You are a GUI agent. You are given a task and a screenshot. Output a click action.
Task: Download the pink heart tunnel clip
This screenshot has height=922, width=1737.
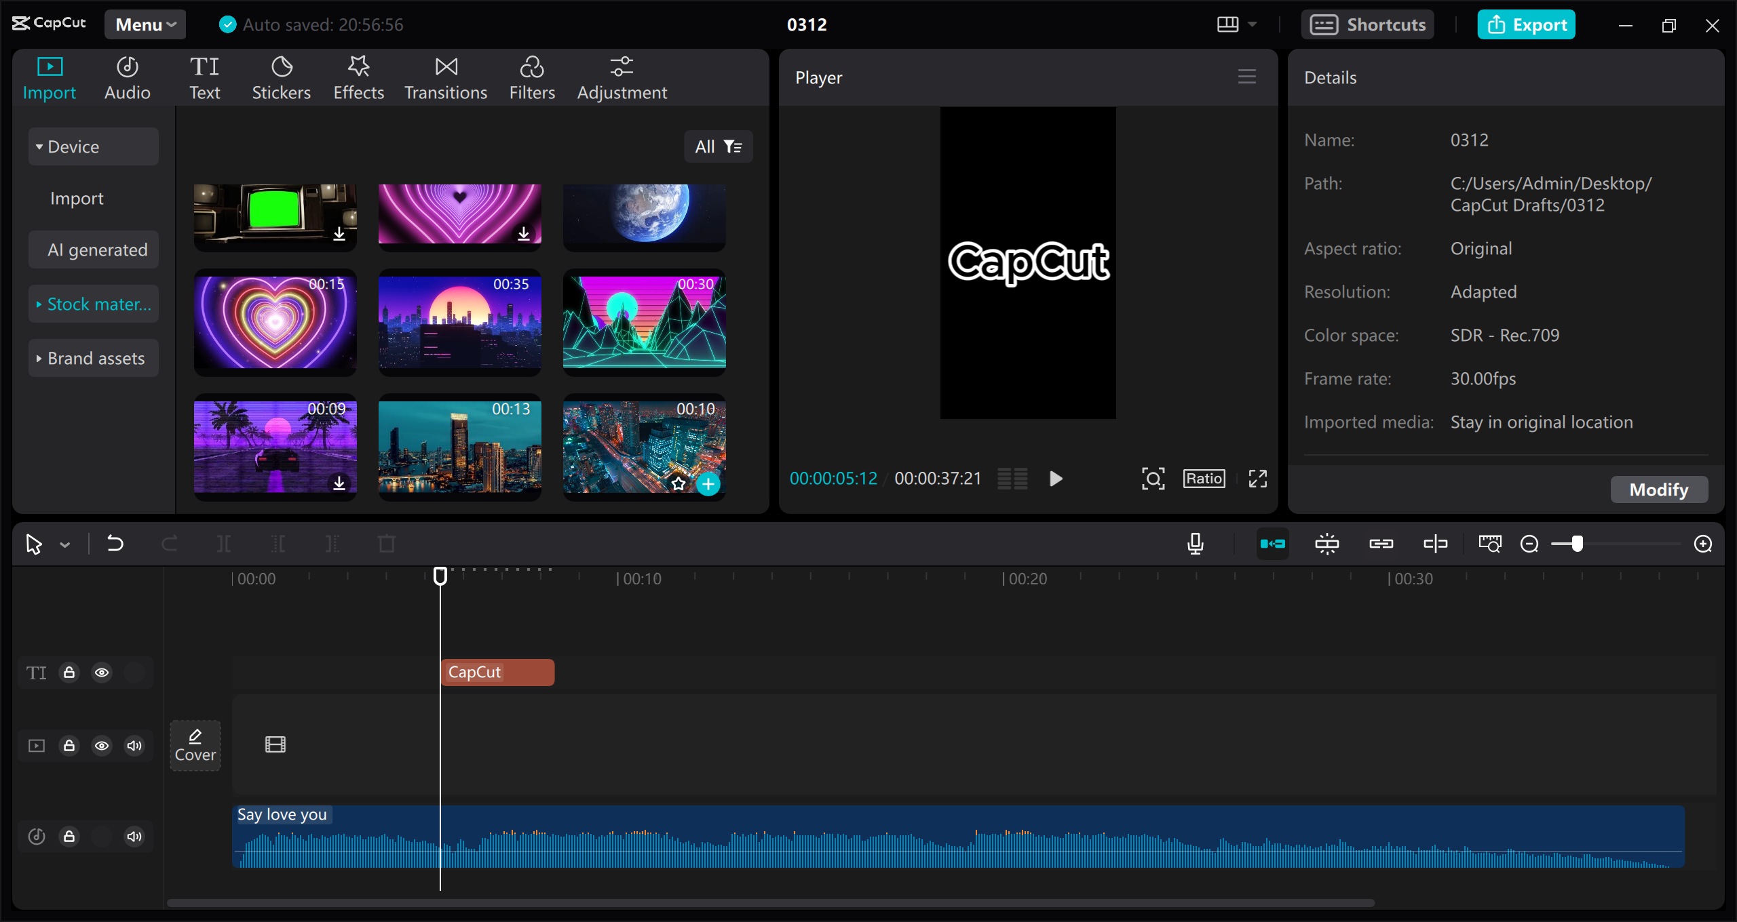click(x=524, y=234)
